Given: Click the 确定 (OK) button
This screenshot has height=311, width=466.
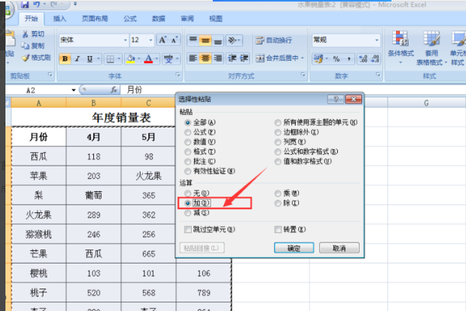Looking at the screenshot, I should click(x=294, y=248).
